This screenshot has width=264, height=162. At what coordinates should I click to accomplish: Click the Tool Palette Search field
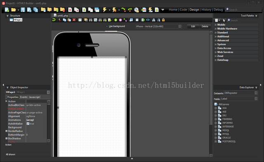(x=243, y=20)
